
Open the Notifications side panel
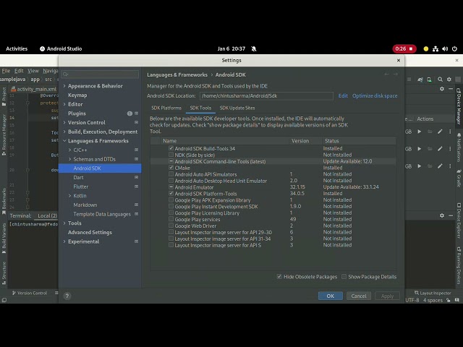pos(459,147)
